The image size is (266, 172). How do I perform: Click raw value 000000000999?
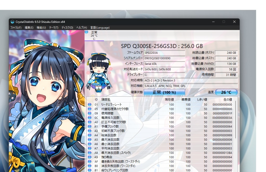click(x=222, y=135)
